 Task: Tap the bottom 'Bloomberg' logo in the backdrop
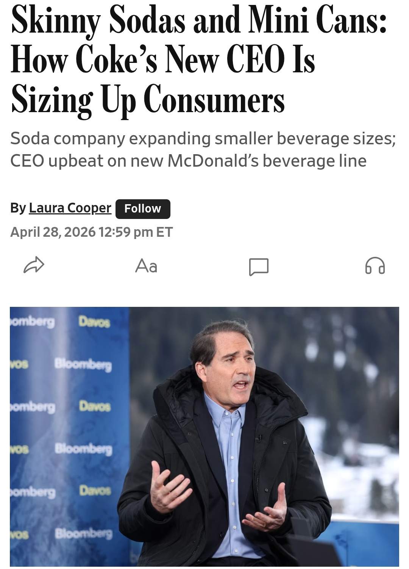tap(83, 533)
